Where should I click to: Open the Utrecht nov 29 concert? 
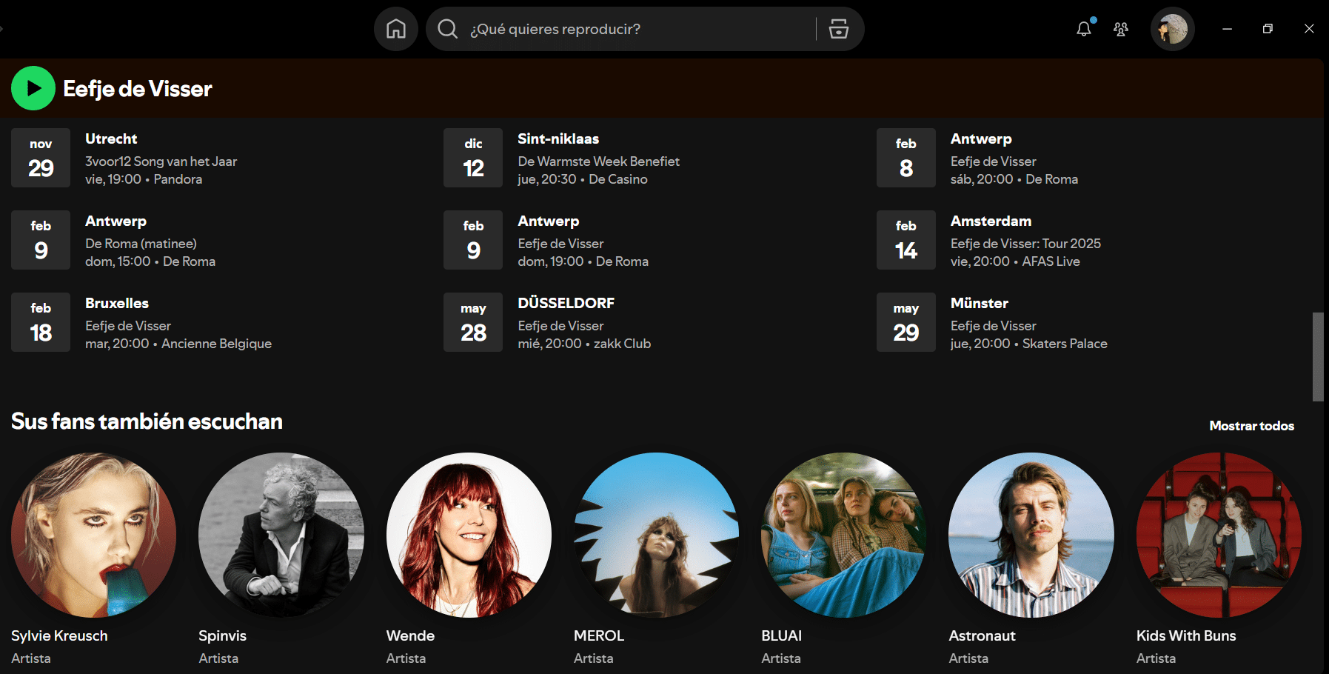coord(161,158)
